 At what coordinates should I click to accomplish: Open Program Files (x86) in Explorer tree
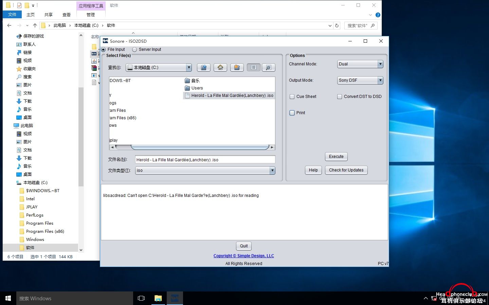point(41,231)
